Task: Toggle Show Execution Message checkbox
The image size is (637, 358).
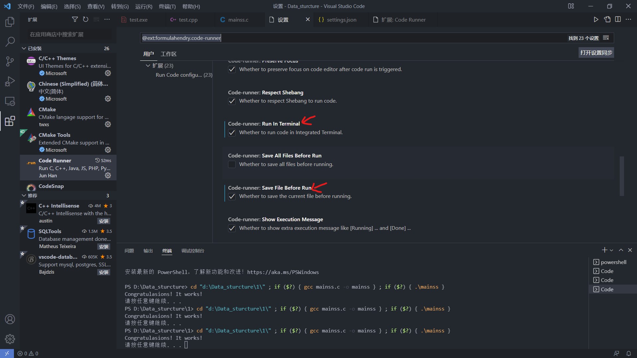Action: (x=232, y=228)
